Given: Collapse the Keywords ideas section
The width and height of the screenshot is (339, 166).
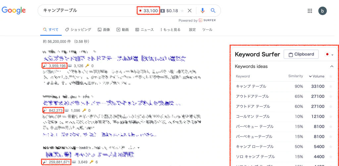Looking at the screenshot, I should (332, 66).
